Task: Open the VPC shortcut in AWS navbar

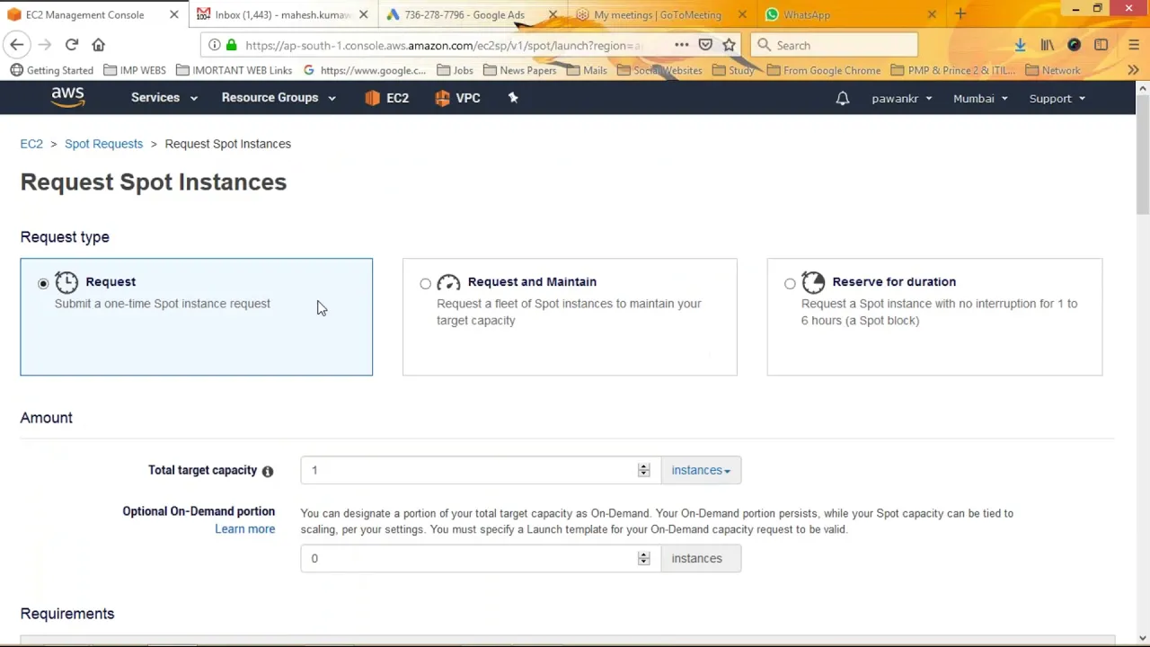Action: [457, 98]
